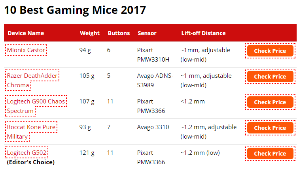Open the Roccat Kone Pure Military link
Image resolution: width=299 pixels, height=169 pixels.
pyautogui.click(x=31, y=131)
